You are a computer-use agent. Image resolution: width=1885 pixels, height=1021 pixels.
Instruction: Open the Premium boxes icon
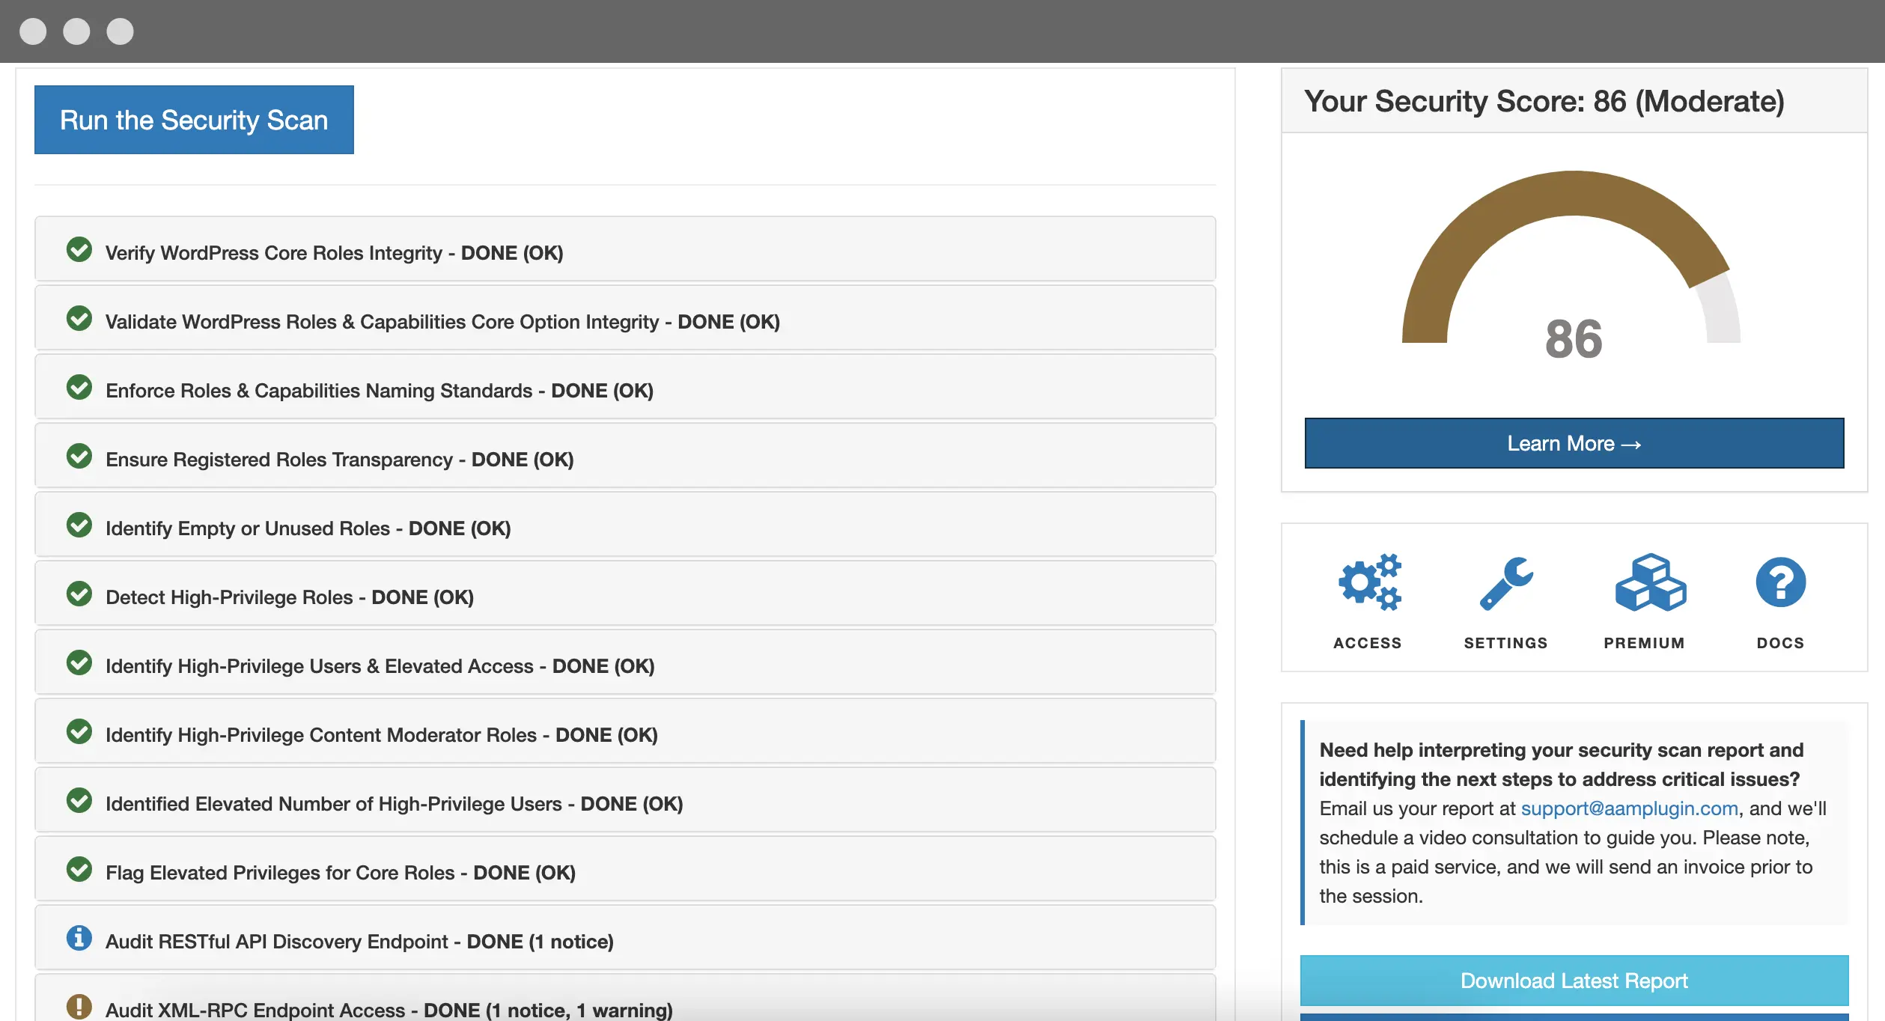1650,582
